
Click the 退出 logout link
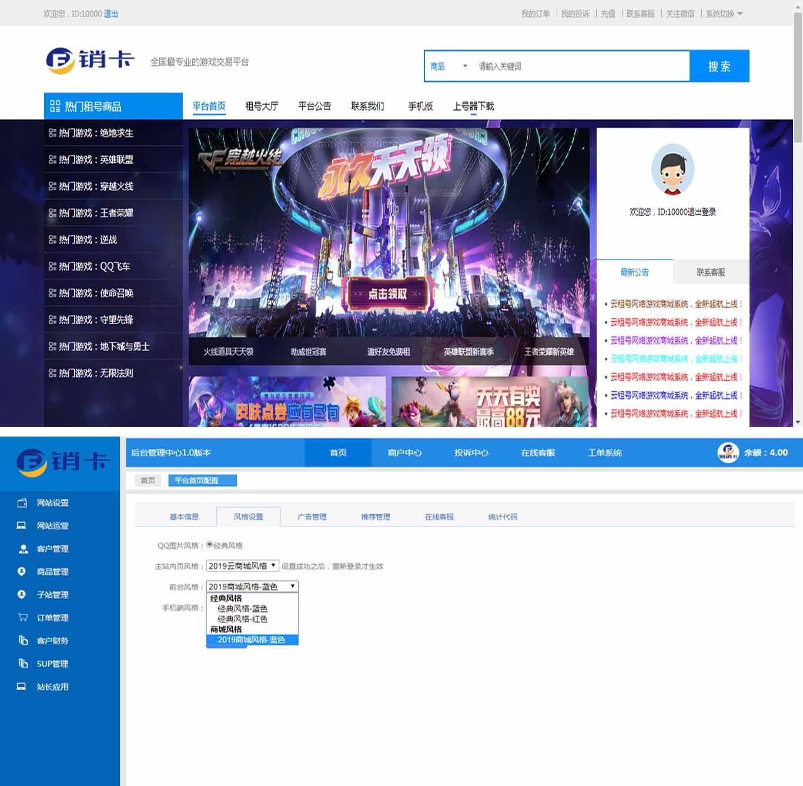111,14
